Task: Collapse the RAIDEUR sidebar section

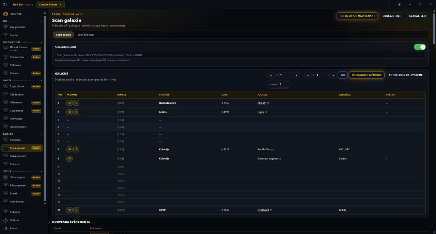Action: click(42, 134)
